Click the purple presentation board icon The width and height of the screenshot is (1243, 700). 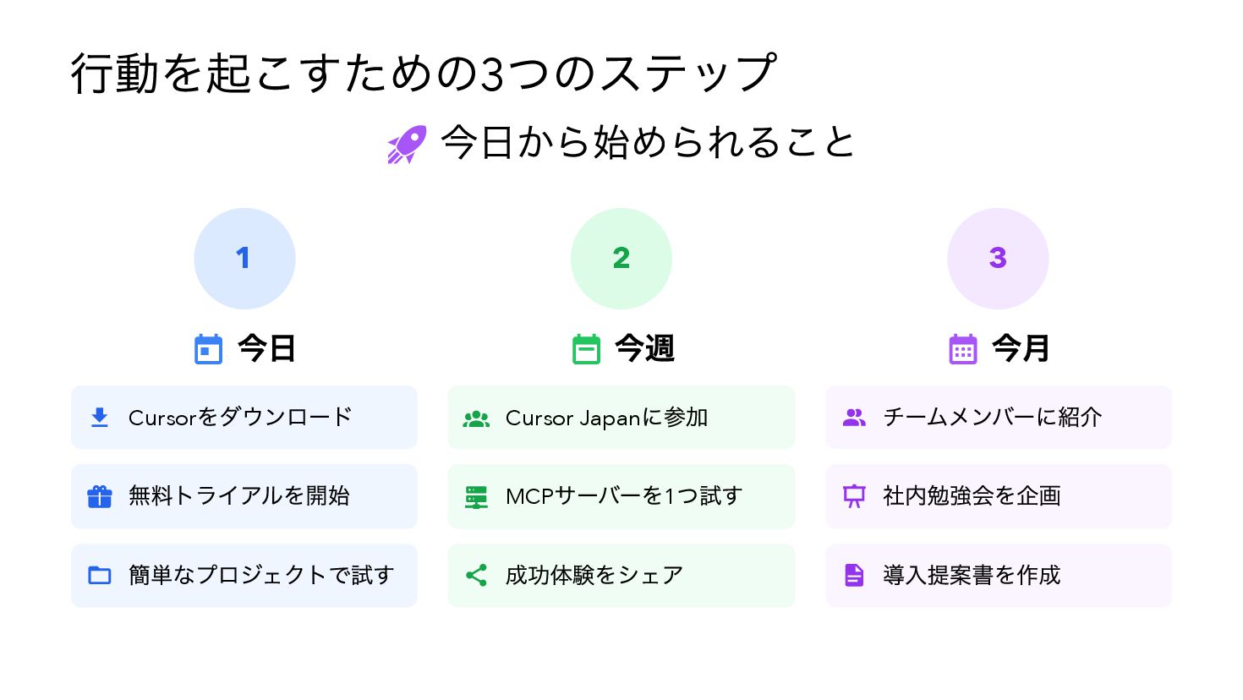coord(854,496)
